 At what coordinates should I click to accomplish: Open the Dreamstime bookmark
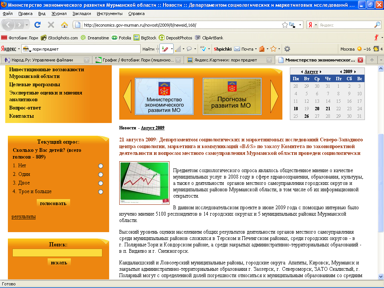click(x=95, y=38)
